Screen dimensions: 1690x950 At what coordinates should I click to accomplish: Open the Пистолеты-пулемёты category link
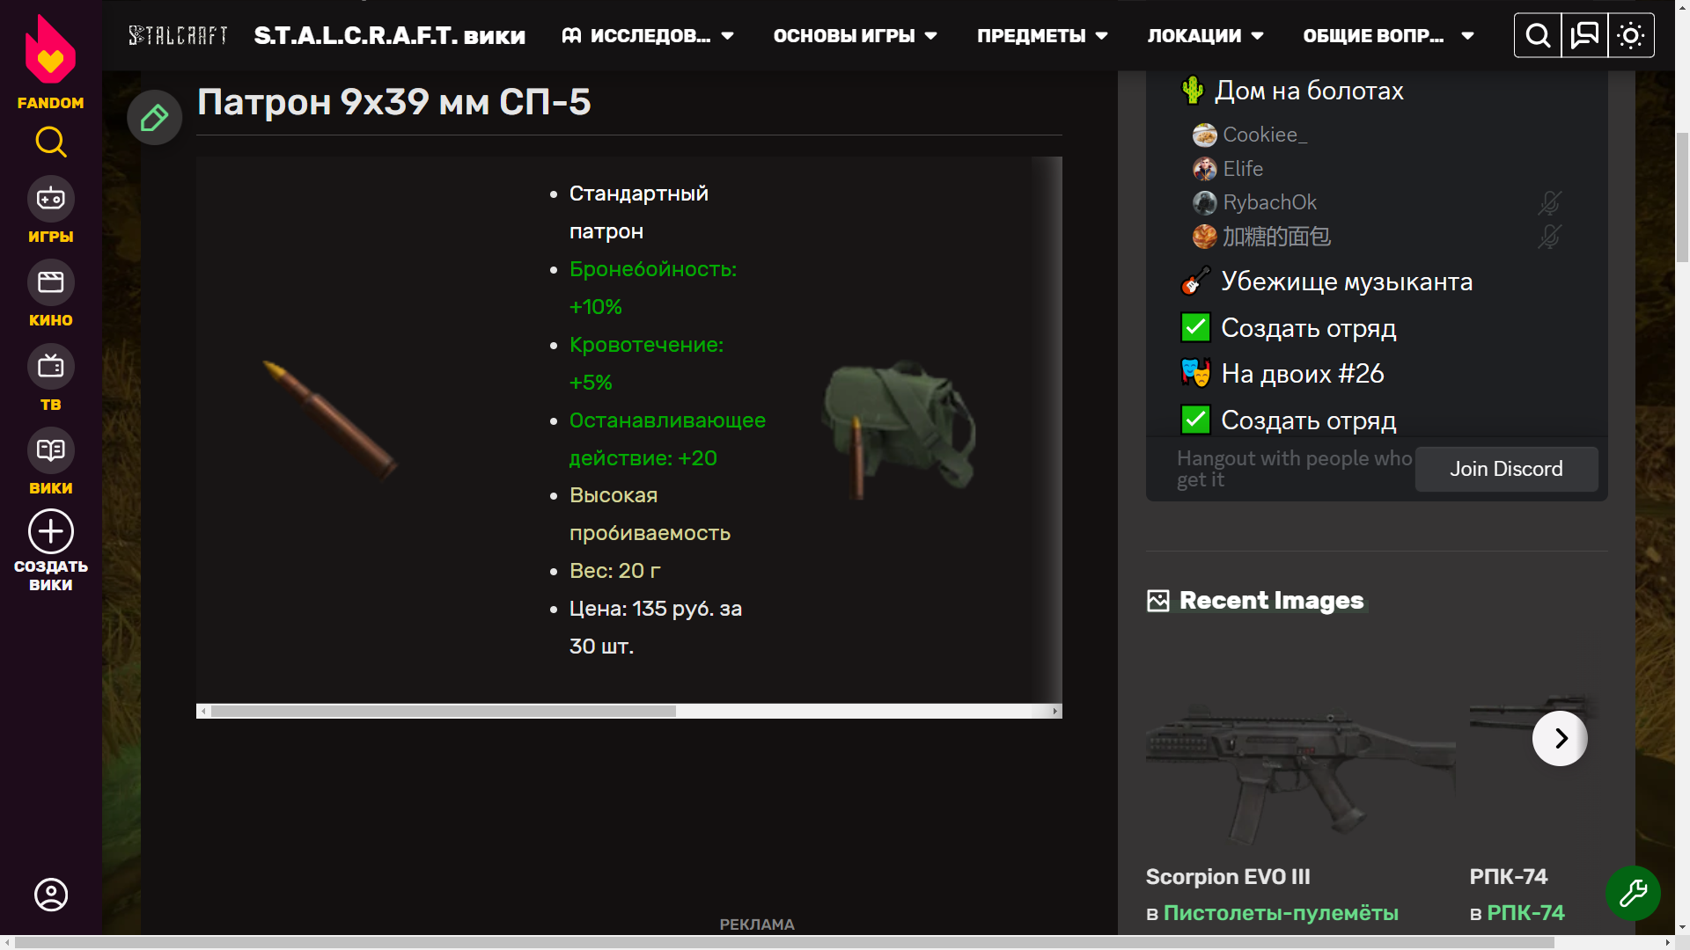(1281, 913)
